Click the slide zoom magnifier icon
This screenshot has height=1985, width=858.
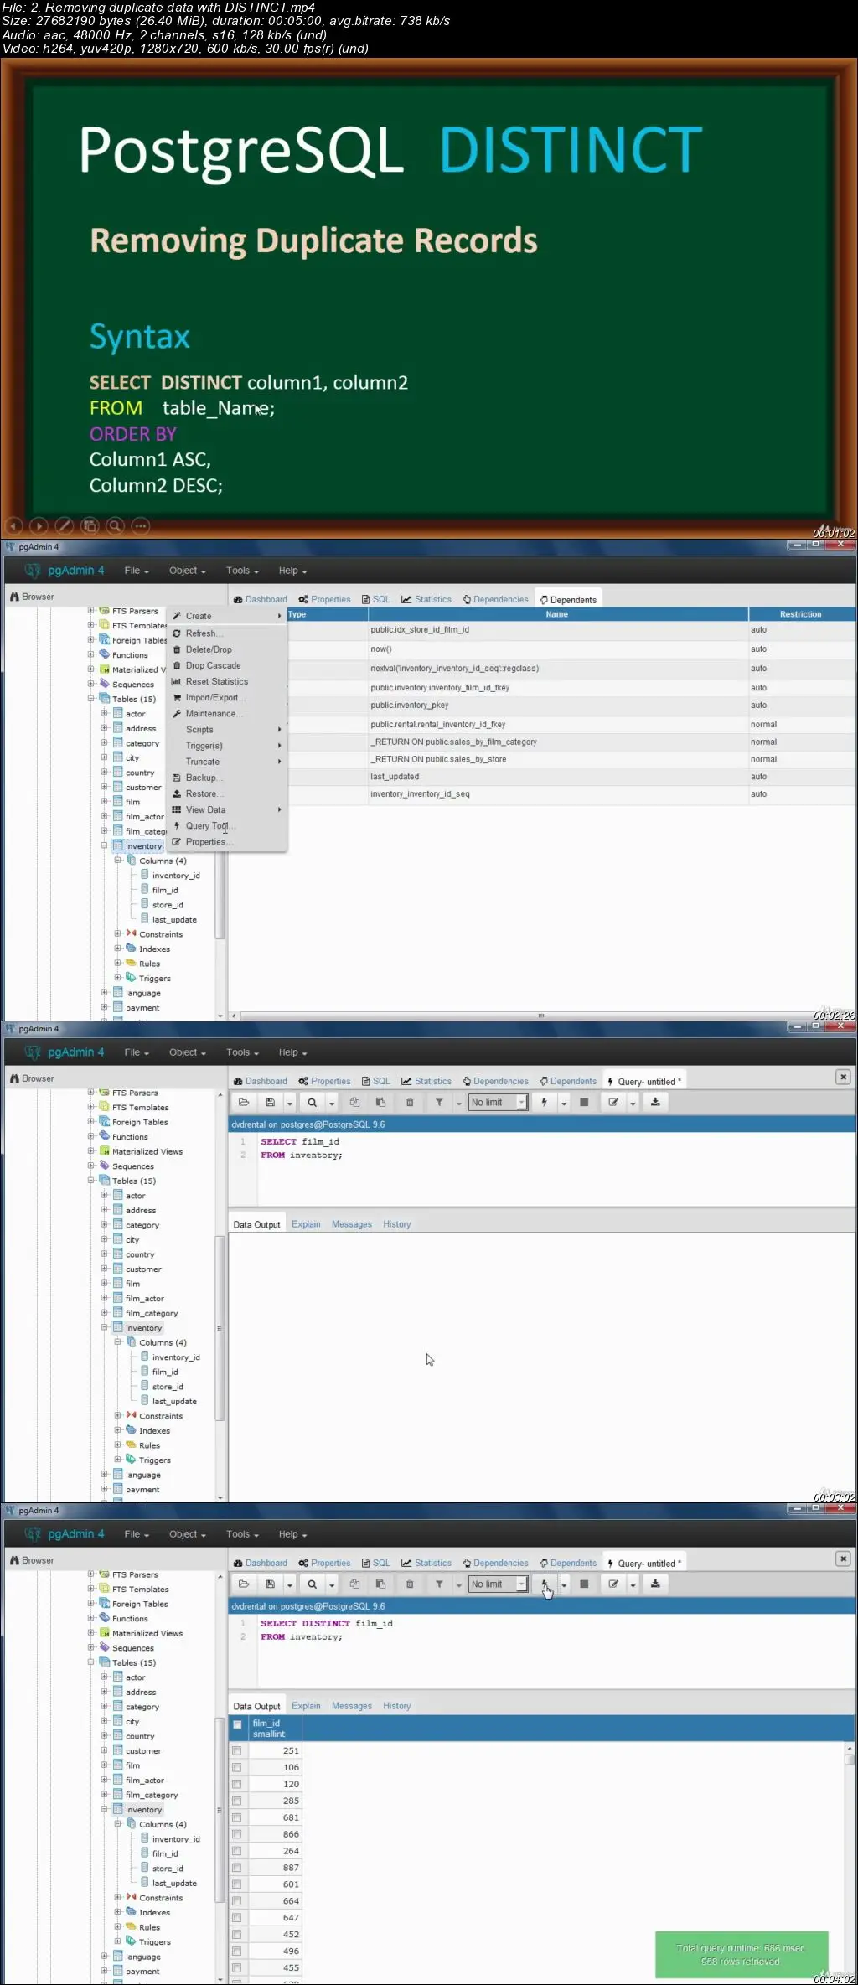click(116, 526)
